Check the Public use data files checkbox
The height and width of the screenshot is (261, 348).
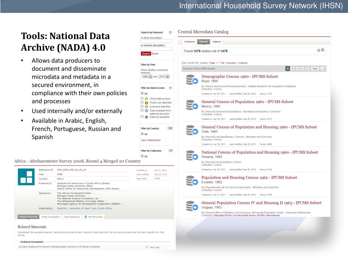tap(142, 102)
